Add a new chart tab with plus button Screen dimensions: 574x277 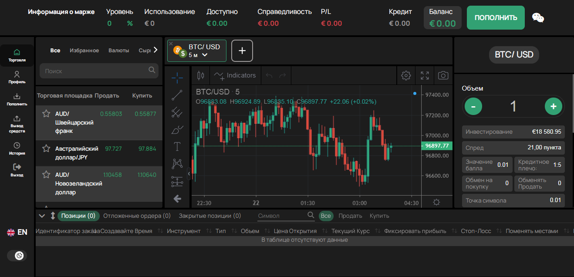242,51
